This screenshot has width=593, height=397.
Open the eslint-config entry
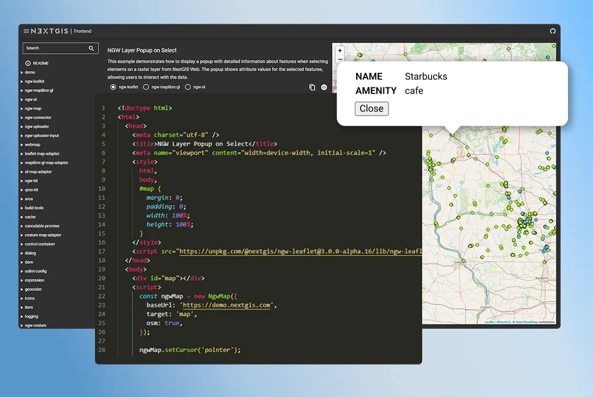pos(35,271)
